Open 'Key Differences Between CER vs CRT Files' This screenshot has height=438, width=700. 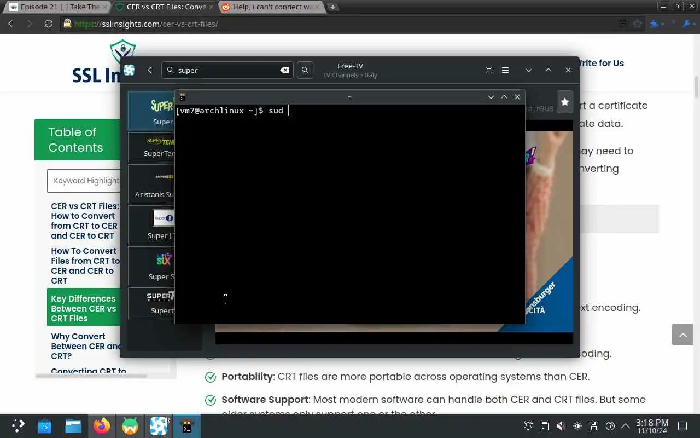coord(84,308)
